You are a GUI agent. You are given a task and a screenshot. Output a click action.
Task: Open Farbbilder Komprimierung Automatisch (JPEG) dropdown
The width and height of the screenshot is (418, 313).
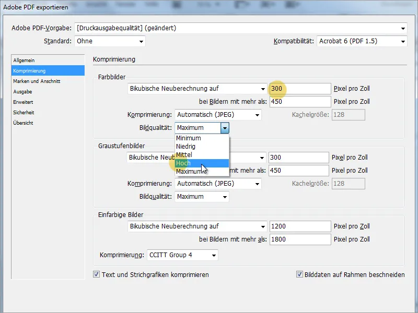tap(218, 115)
